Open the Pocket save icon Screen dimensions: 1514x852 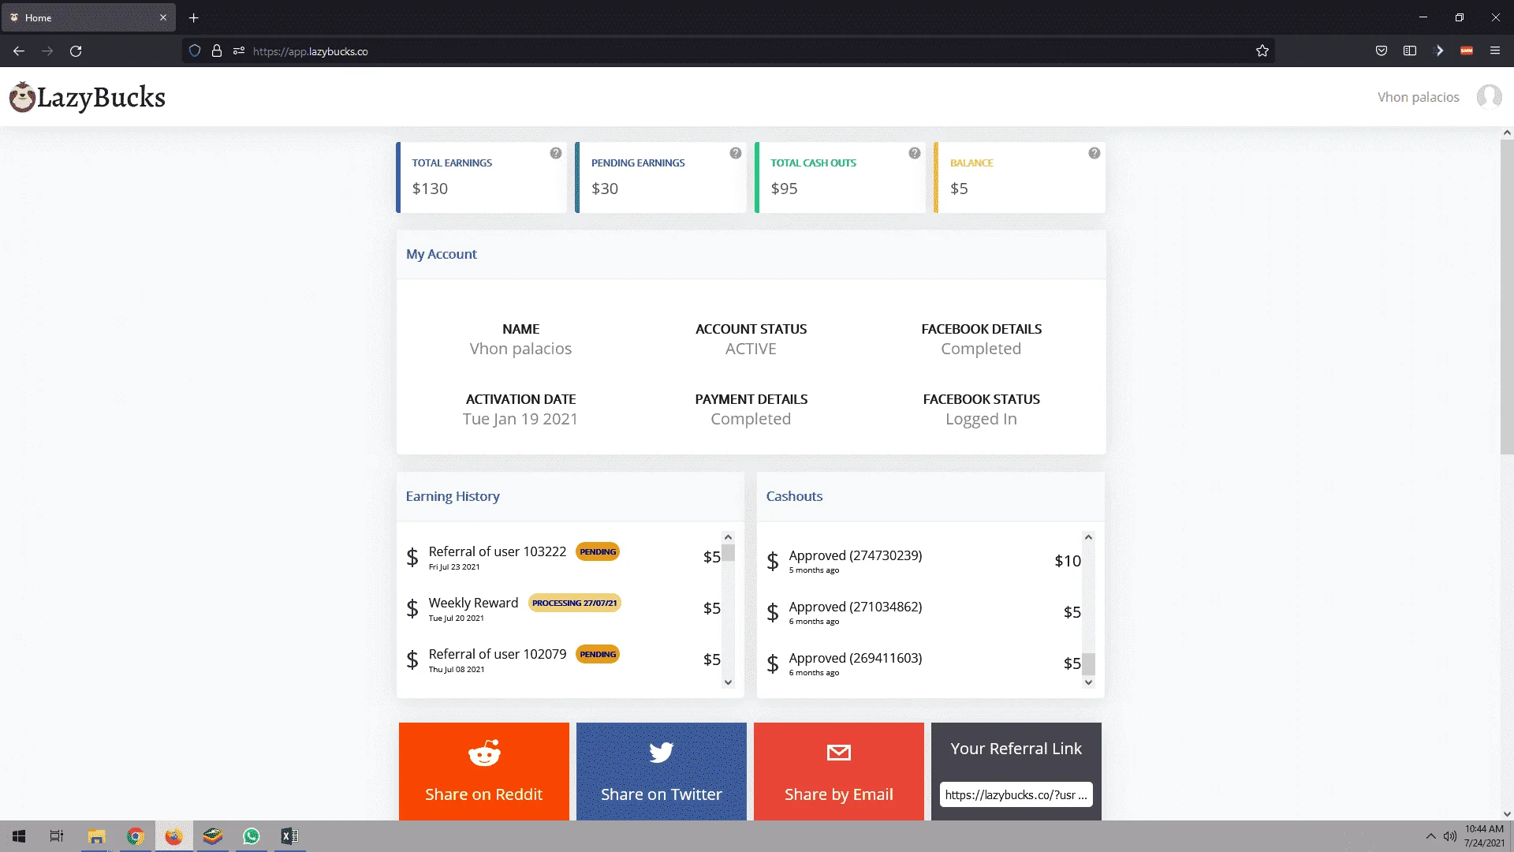tap(1382, 51)
